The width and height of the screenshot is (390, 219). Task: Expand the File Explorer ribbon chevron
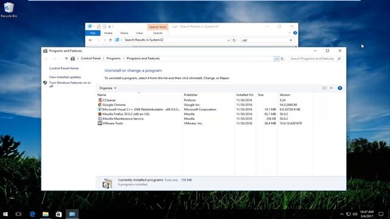point(289,33)
